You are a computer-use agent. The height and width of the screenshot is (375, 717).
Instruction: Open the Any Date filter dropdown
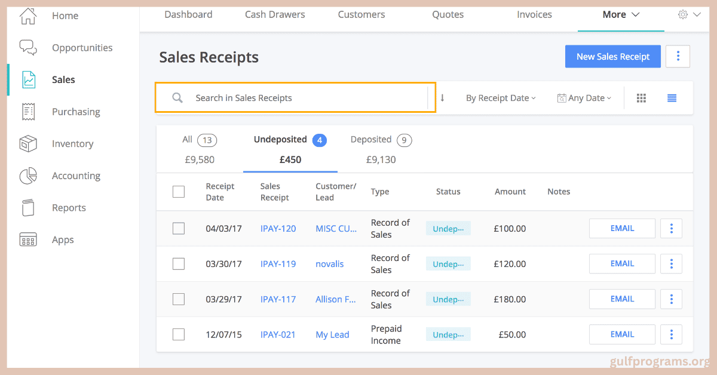[x=584, y=98]
